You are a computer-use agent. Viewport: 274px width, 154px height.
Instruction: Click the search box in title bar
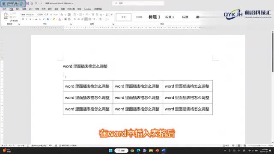coord(138,3)
